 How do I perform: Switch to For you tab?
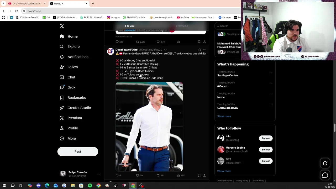[130, 26]
